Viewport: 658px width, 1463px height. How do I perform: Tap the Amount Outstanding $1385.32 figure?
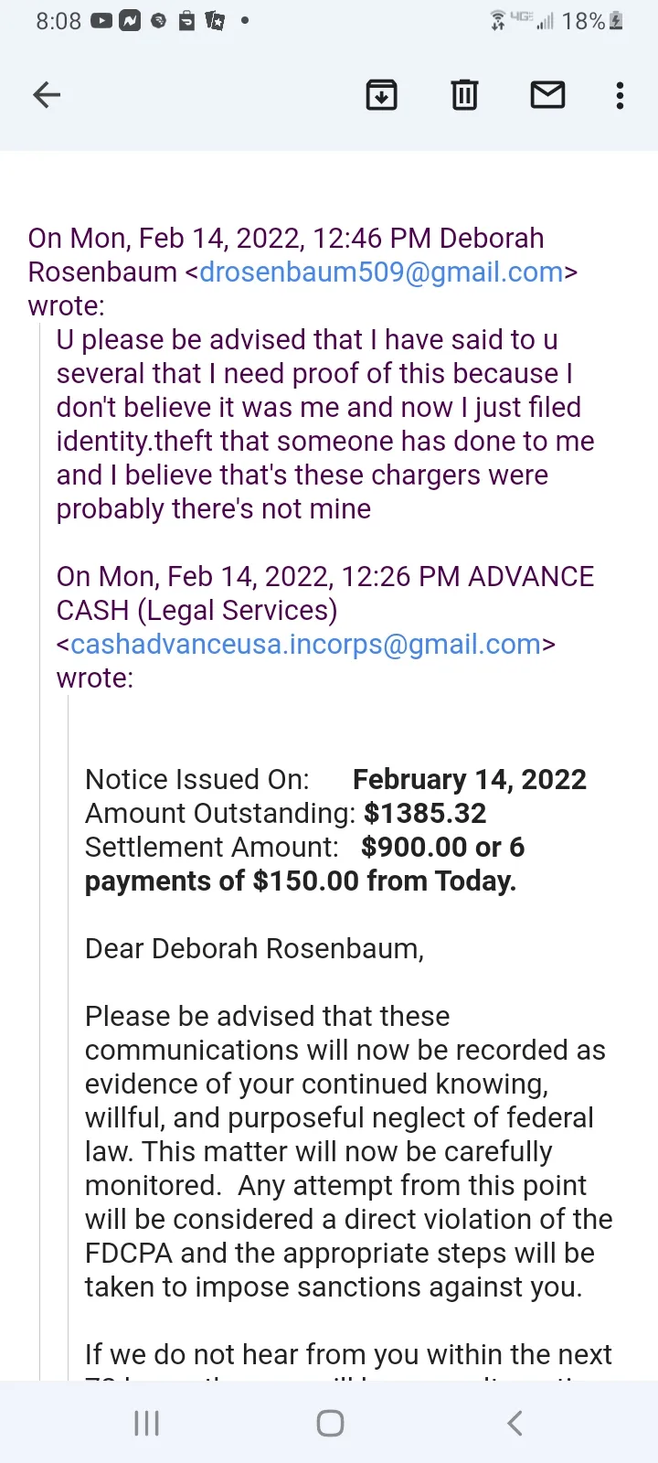425,813
